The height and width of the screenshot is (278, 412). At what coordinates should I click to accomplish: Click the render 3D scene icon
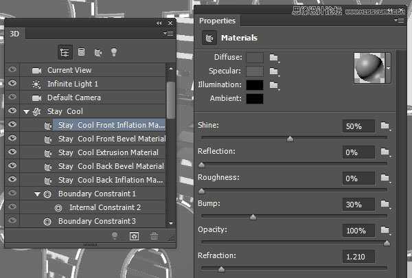(135, 236)
